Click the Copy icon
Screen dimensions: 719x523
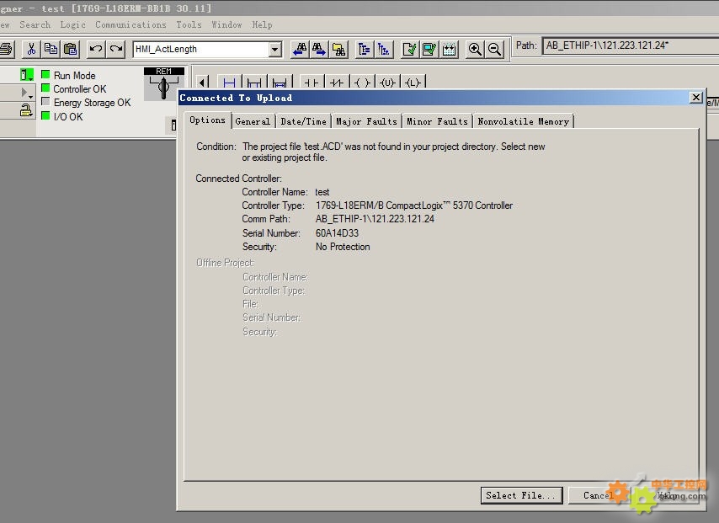51,49
